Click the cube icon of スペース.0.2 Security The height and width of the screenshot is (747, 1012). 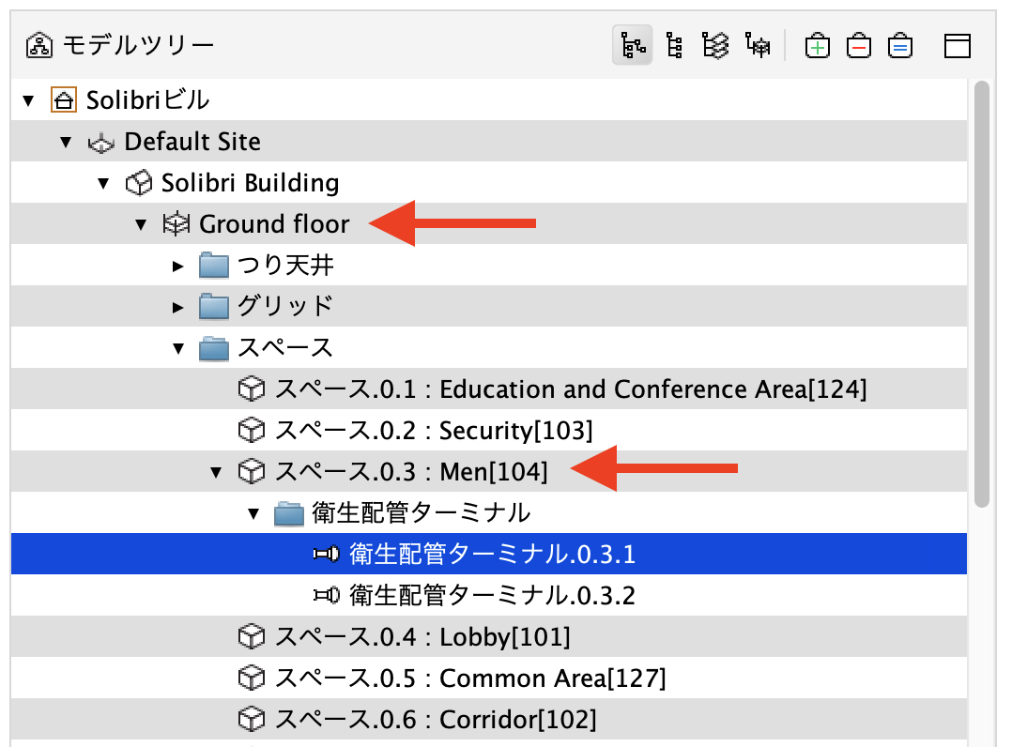click(251, 430)
